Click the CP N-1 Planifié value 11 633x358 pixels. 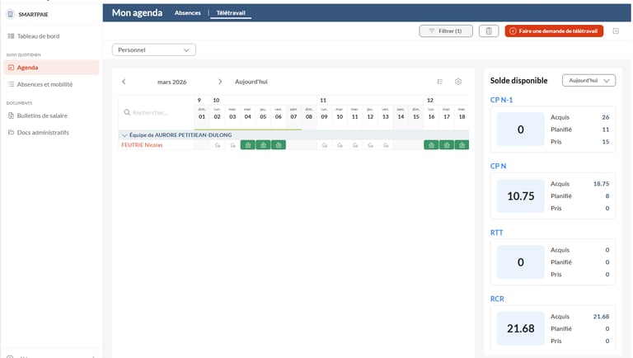click(x=606, y=130)
